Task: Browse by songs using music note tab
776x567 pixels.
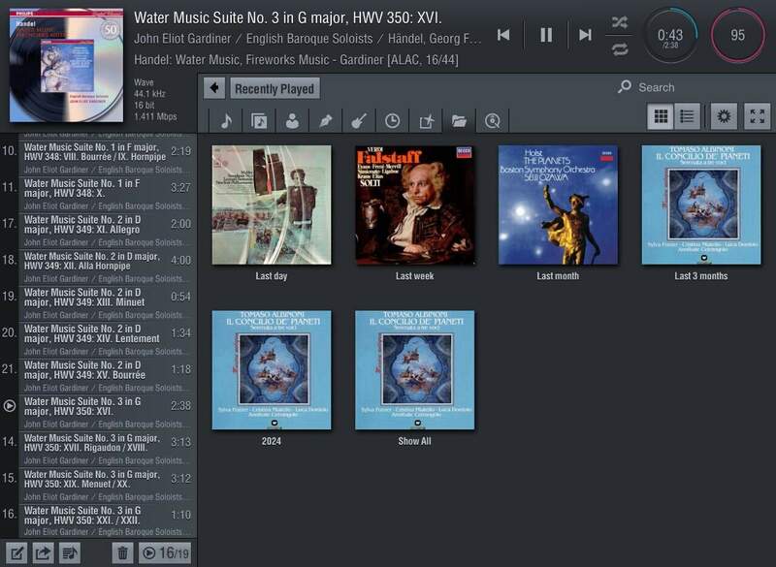Action: (226, 120)
